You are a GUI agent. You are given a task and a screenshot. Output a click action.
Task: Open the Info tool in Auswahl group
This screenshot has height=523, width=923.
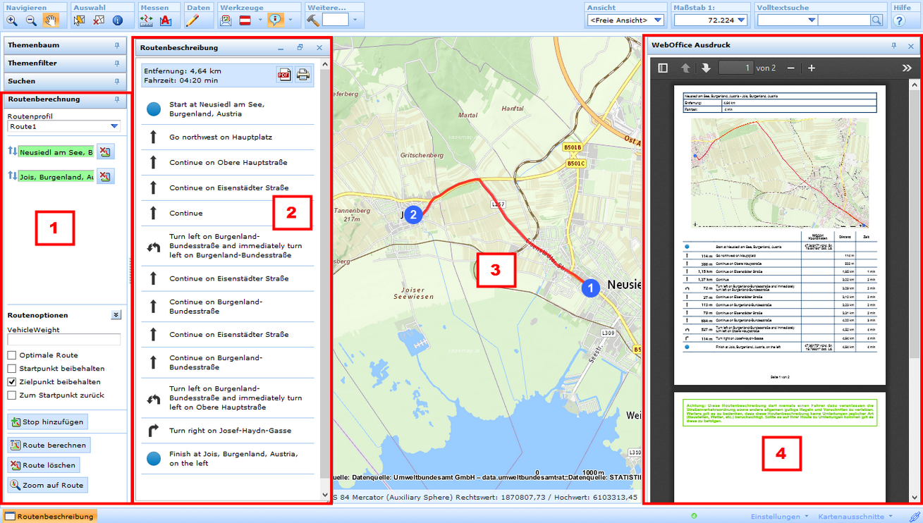(117, 20)
